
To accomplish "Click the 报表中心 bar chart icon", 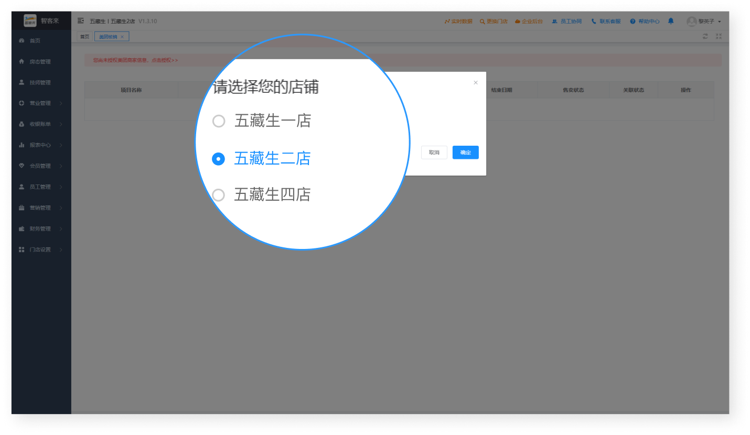I will pyautogui.click(x=22, y=145).
